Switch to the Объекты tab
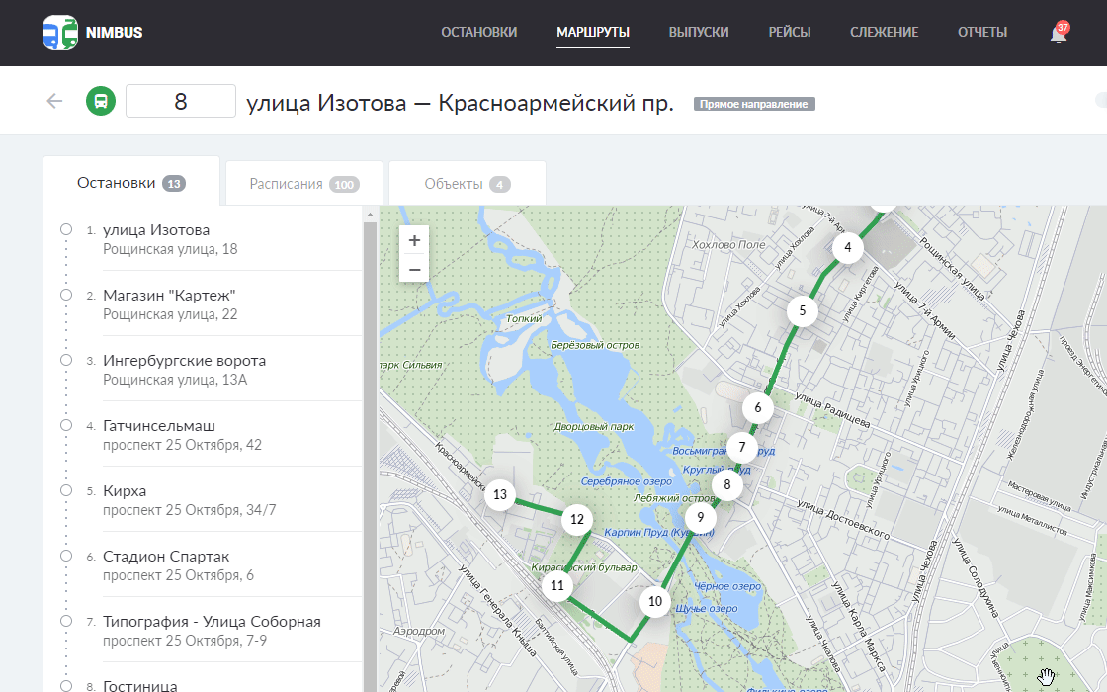The width and height of the screenshot is (1107, 692). coord(468,184)
